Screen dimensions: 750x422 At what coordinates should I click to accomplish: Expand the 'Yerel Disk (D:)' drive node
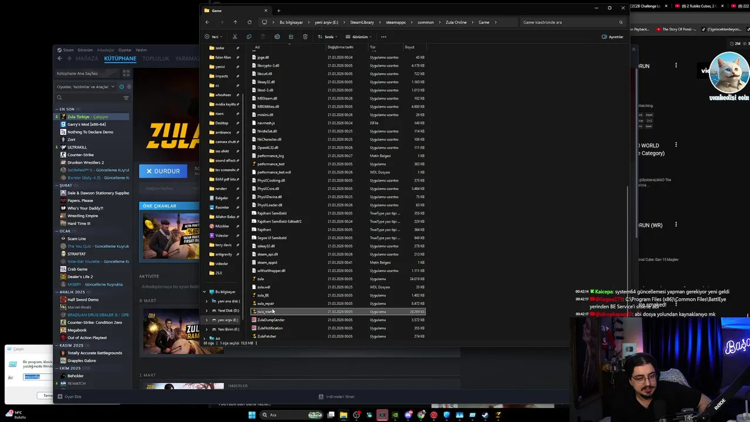point(207,311)
